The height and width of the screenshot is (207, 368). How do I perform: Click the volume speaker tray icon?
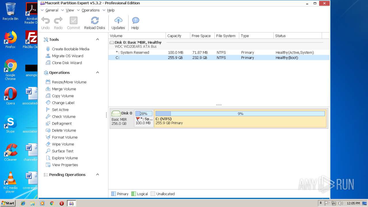click(x=341, y=203)
